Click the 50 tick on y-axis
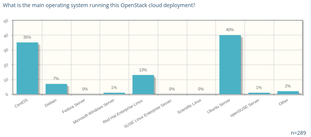 pyautogui.click(x=6, y=21)
